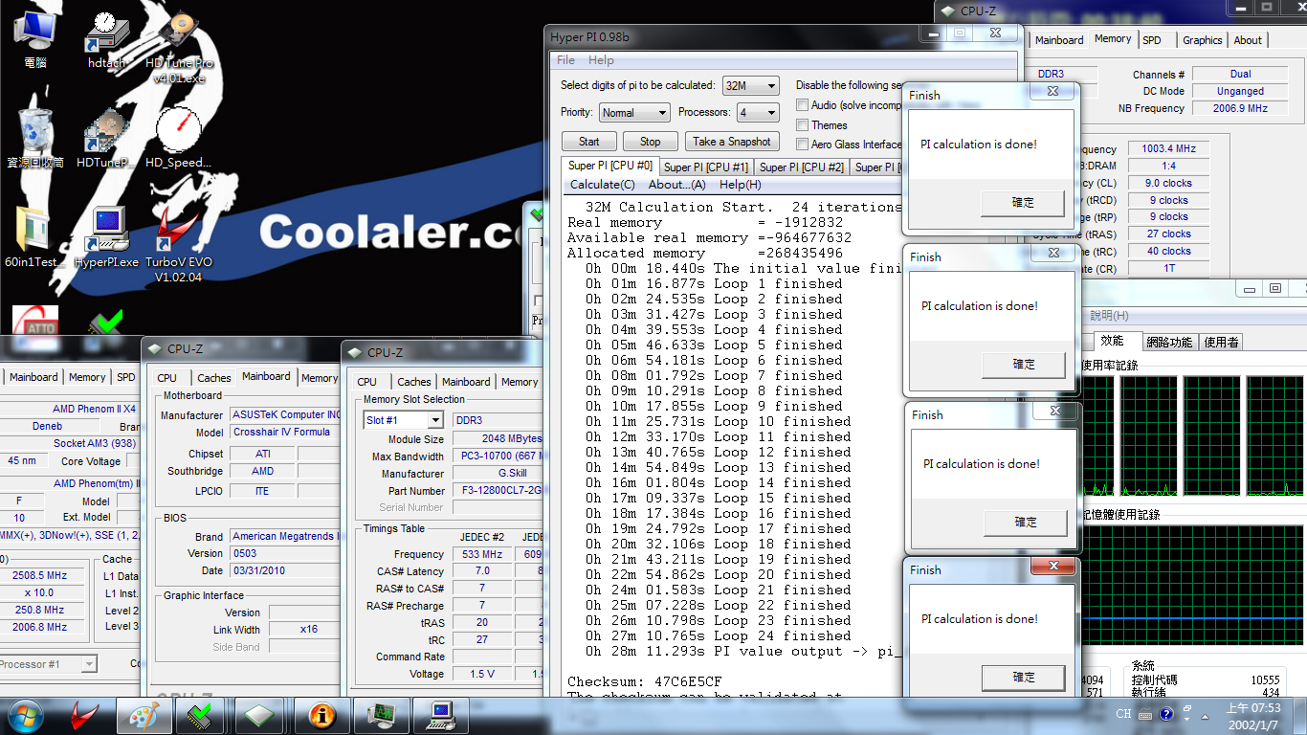Open the Graphics tab in the top-right CPU-Z
The width and height of the screenshot is (1307, 735).
click(x=1202, y=40)
